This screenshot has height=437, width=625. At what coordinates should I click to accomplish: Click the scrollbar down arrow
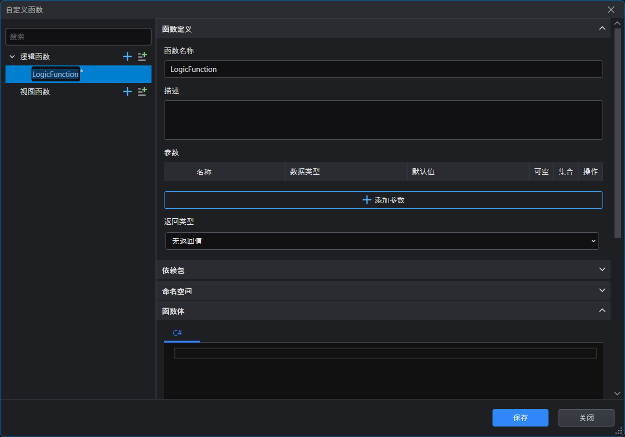tap(617, 394)
